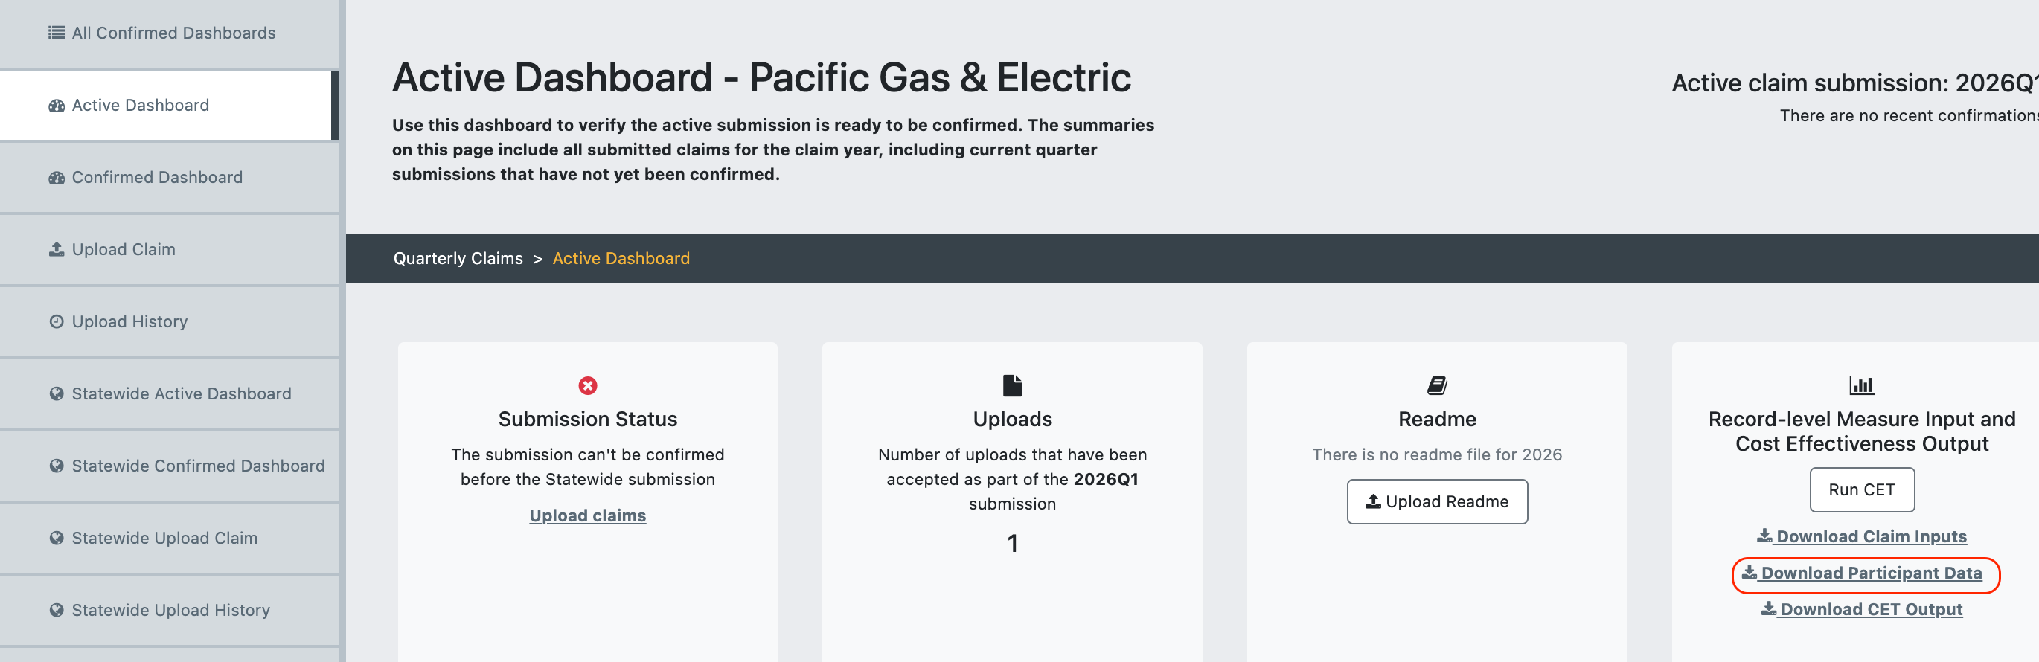Click the book icon above Readme
The width and height of the screenshot is (2039, 662).
1437,385
